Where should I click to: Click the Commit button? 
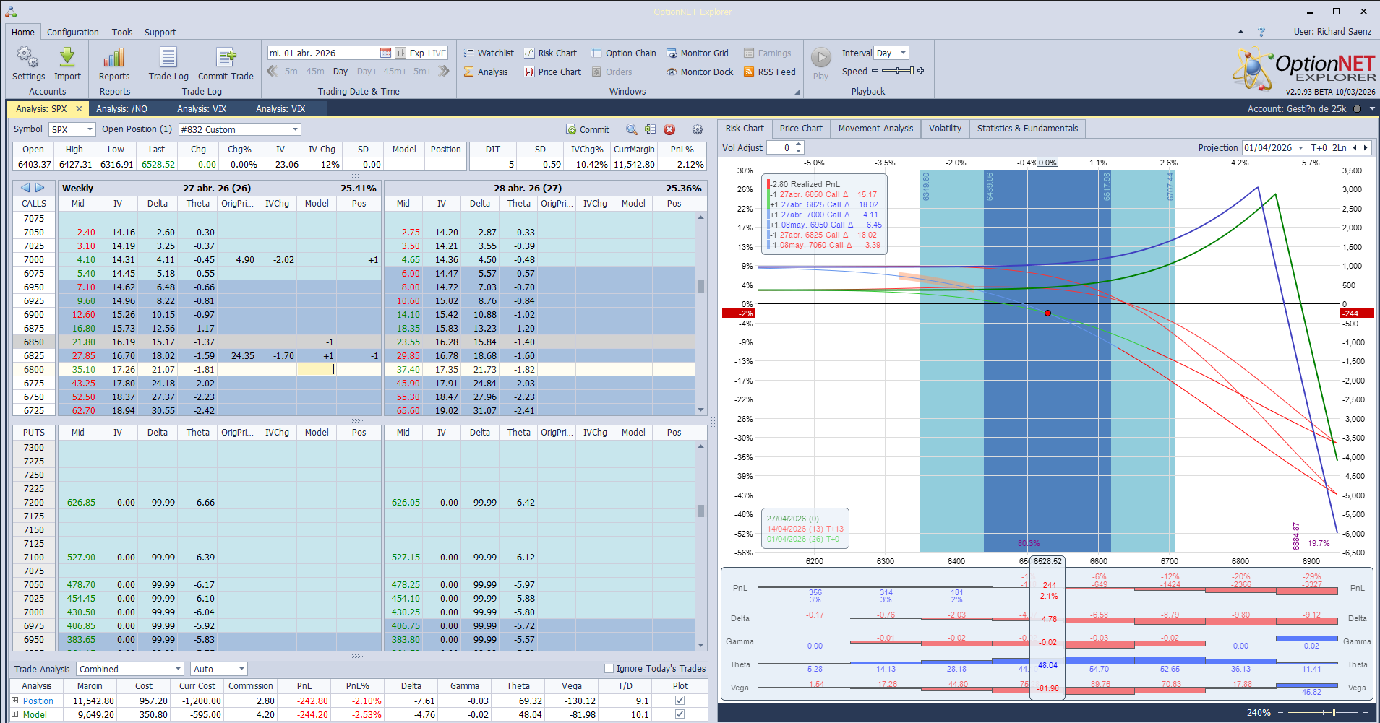(x=588, y=129)
